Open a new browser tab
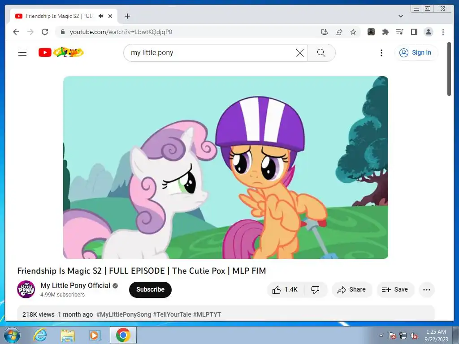The width and height of the screenshot is (459, 344). (127, 16)
